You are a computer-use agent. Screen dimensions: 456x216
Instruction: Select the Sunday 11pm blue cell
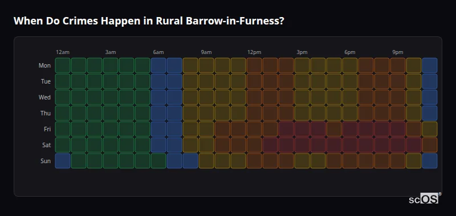point(430,161)
